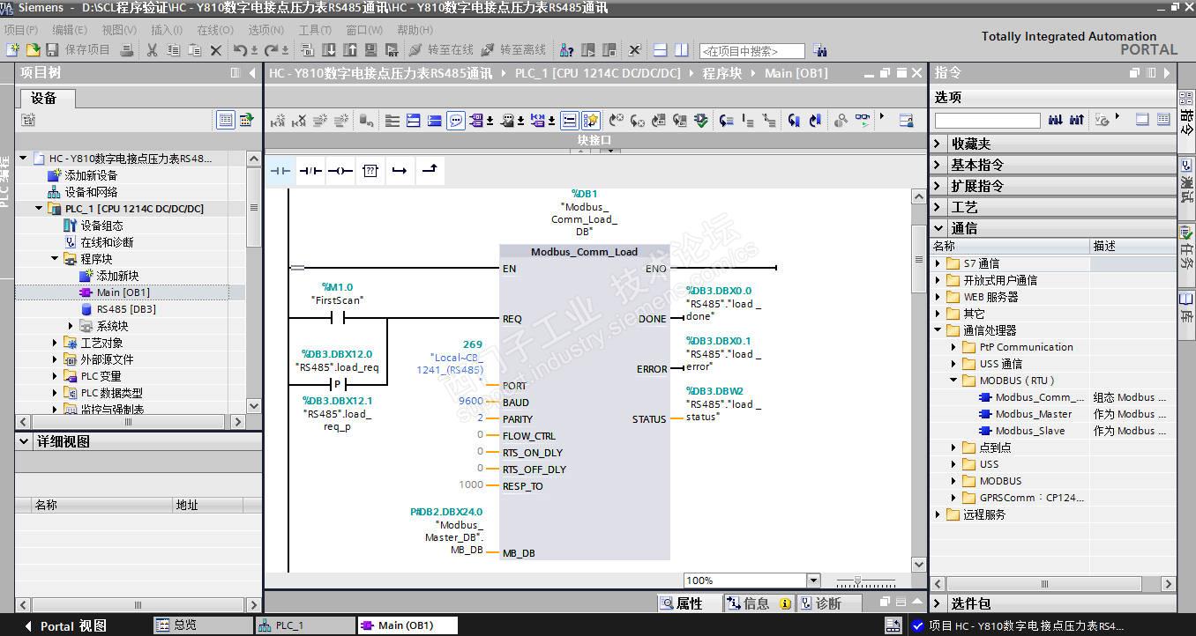Image resolution: width=1196 pixels, height=636 pixels.
Task: Expand the 收藏夹 instruction section
Action: click(x=938, y=144)
